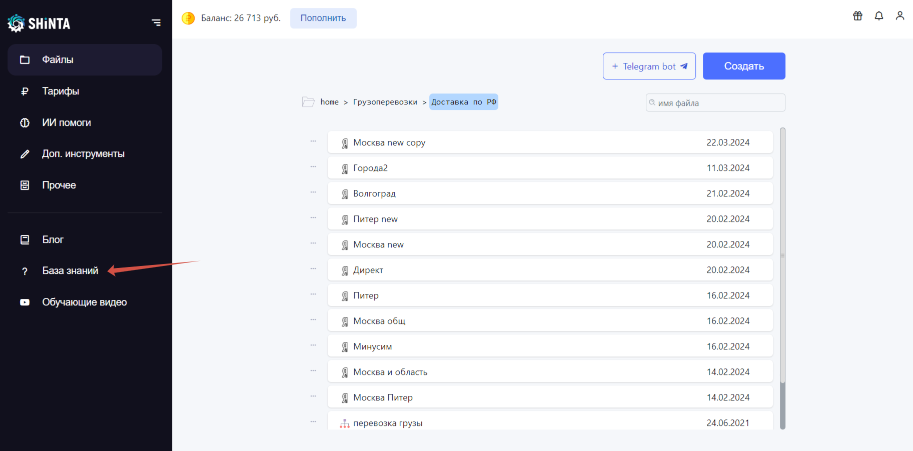Open three-dots menu for Москва new copy

313,141
